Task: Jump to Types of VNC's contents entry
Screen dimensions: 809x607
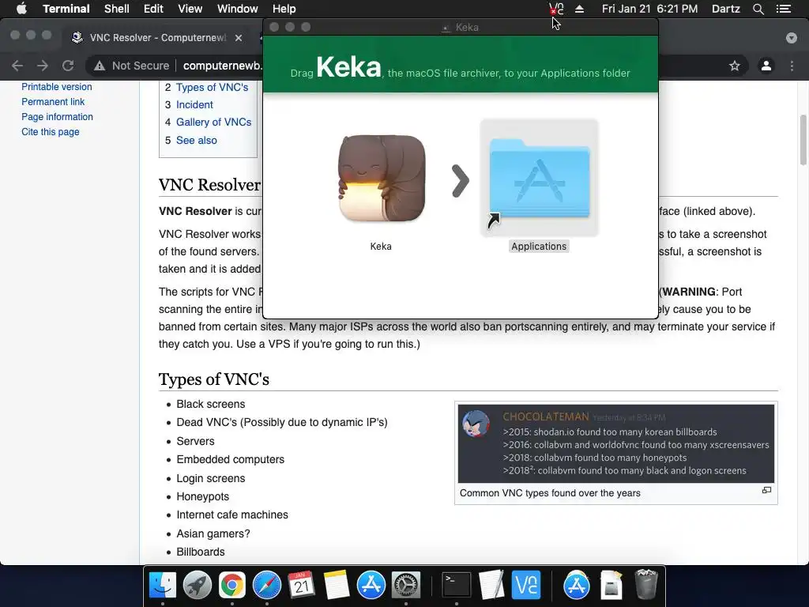Action: [x=212, y=87]
